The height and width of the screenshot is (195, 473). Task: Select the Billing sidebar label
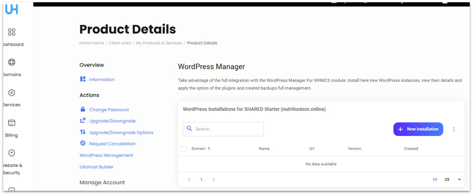[x=11, y=135]
